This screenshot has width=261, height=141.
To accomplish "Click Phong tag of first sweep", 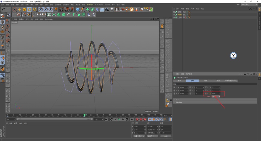I will tap(189, 12).
